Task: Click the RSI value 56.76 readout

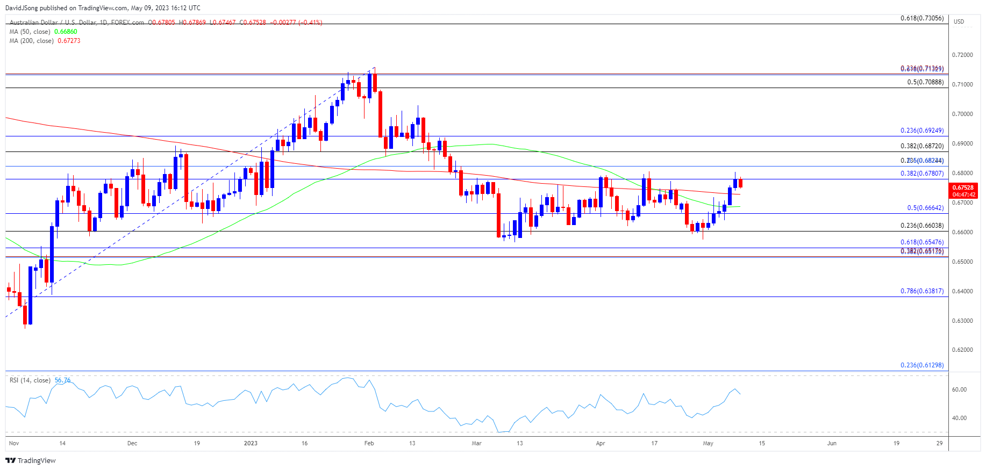Action: pyautogui.click(x=62, y=380)
